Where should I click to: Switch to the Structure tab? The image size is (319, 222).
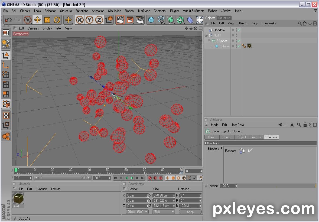tap(224, 18)
